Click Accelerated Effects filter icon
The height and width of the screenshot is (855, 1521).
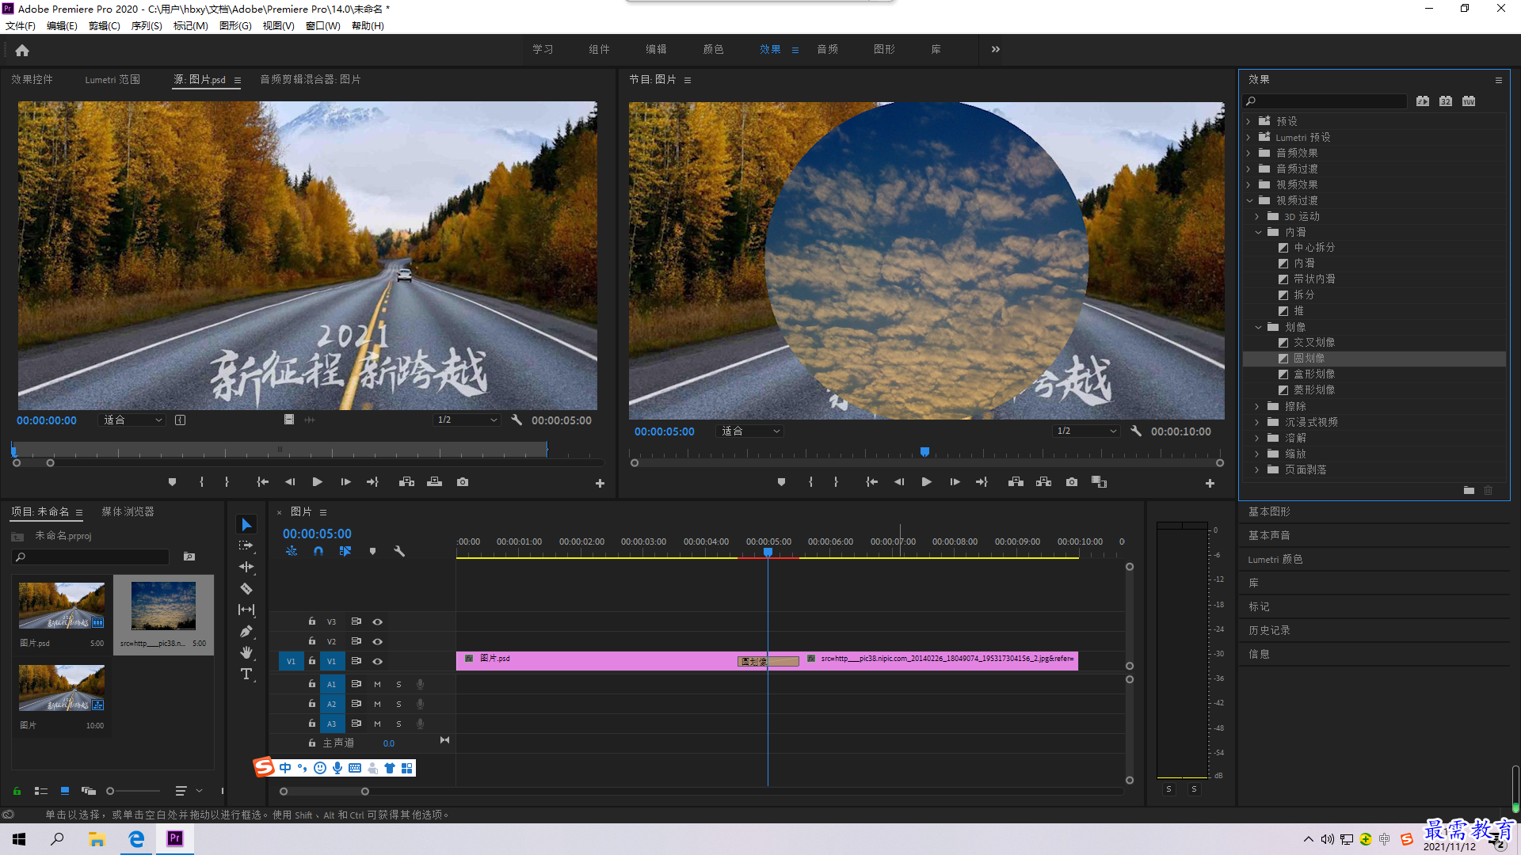point(1423,101)
